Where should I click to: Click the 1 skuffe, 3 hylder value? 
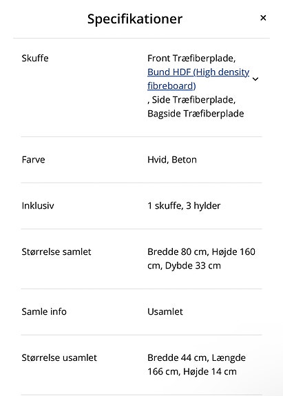[184, 206]
